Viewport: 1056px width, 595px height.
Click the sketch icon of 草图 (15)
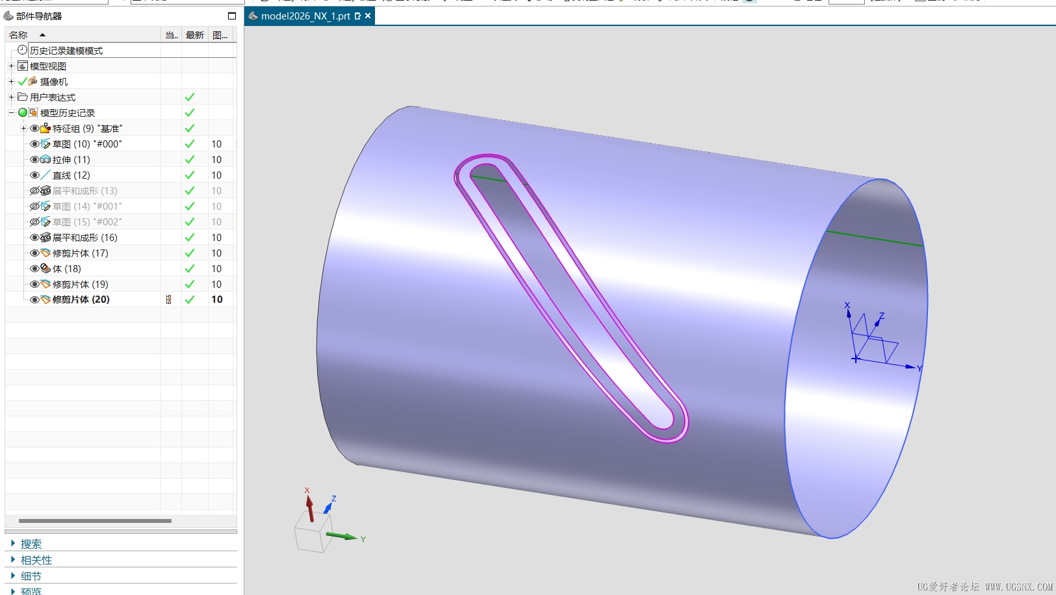coord(45,222)
